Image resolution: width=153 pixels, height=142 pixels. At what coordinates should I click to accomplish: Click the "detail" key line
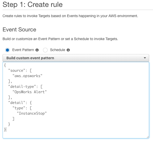point(20,103)
